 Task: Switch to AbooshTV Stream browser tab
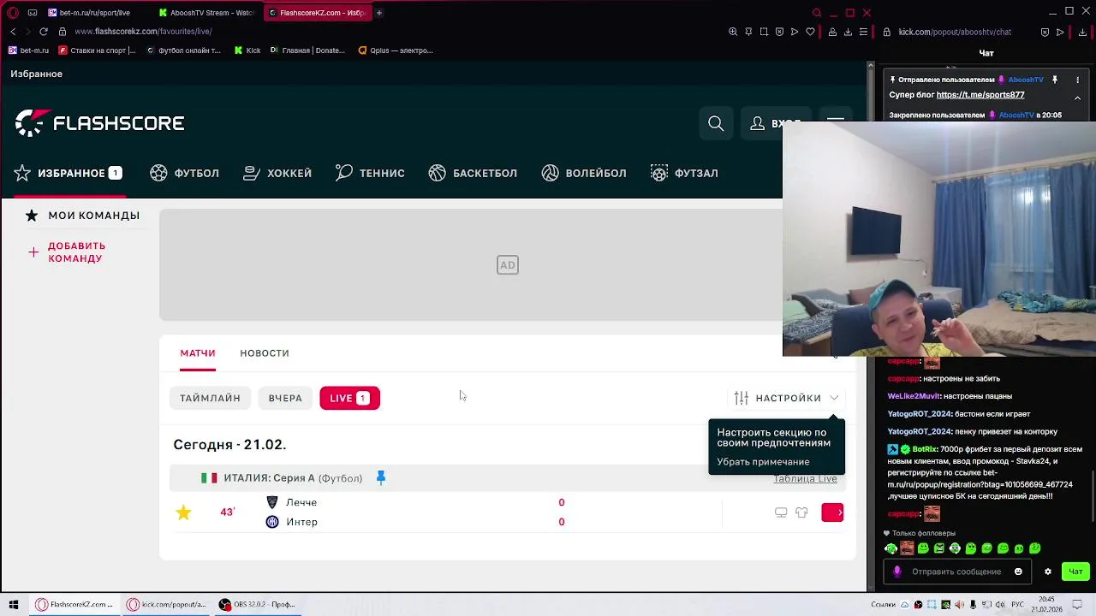[x=205, y=13]
